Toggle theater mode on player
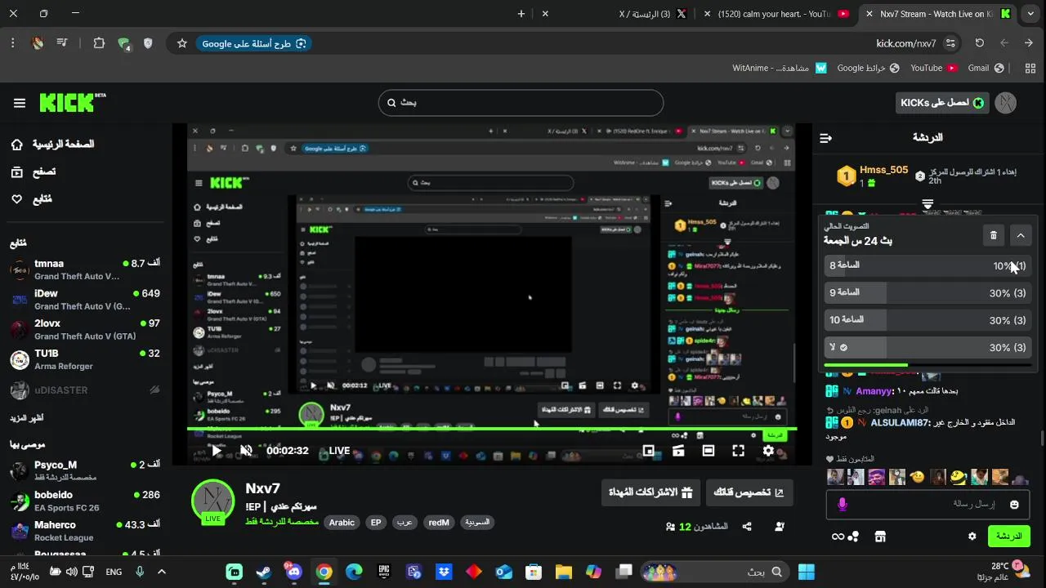This screenshot has height=588, width=1046. [x=709, y=450]
